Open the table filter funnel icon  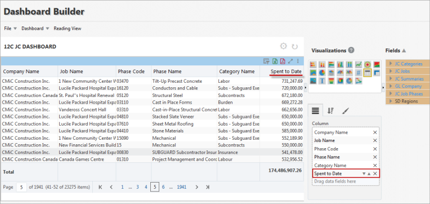coord(266,61)
